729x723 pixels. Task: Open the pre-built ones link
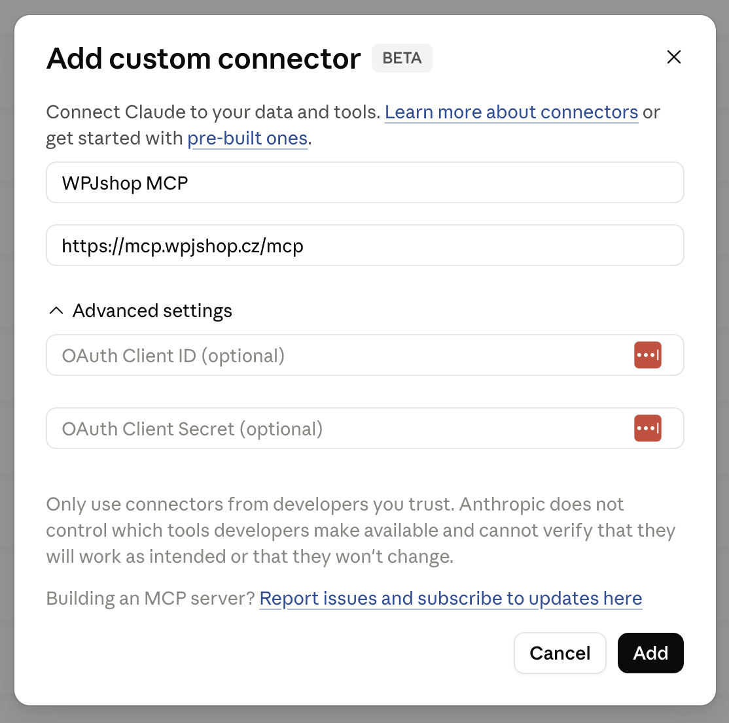pos(247,139)
